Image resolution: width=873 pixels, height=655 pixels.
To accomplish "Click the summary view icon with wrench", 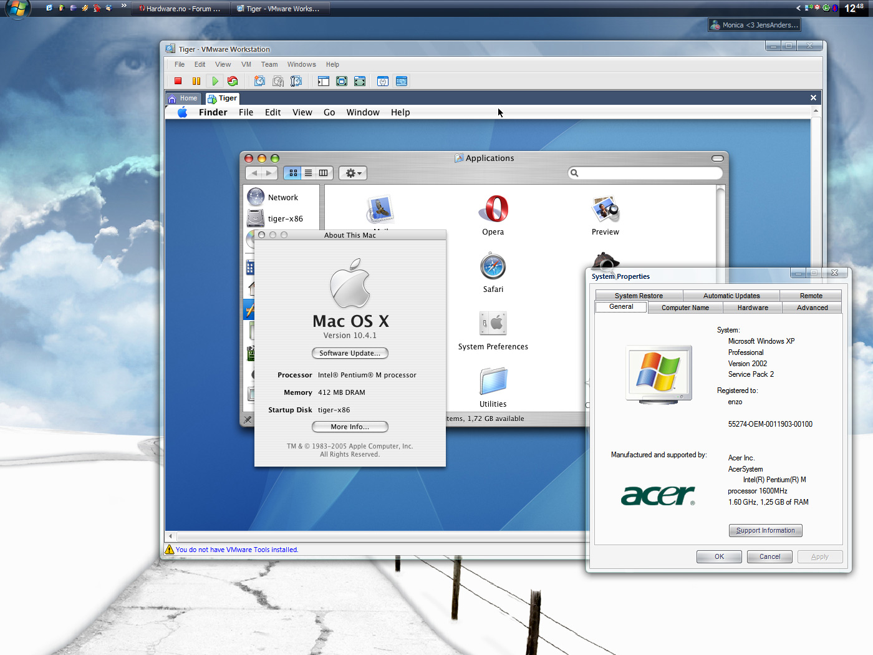I will [x=383, y=81].
